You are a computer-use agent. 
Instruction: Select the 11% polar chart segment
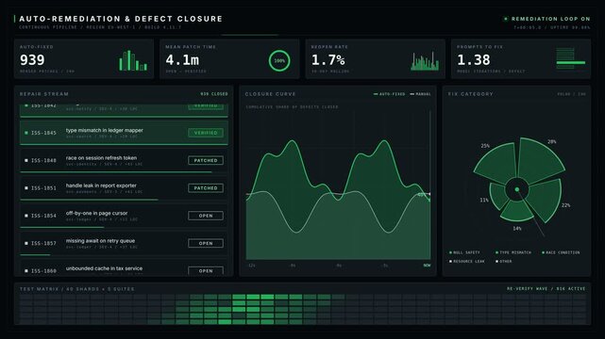pos(499,195)
